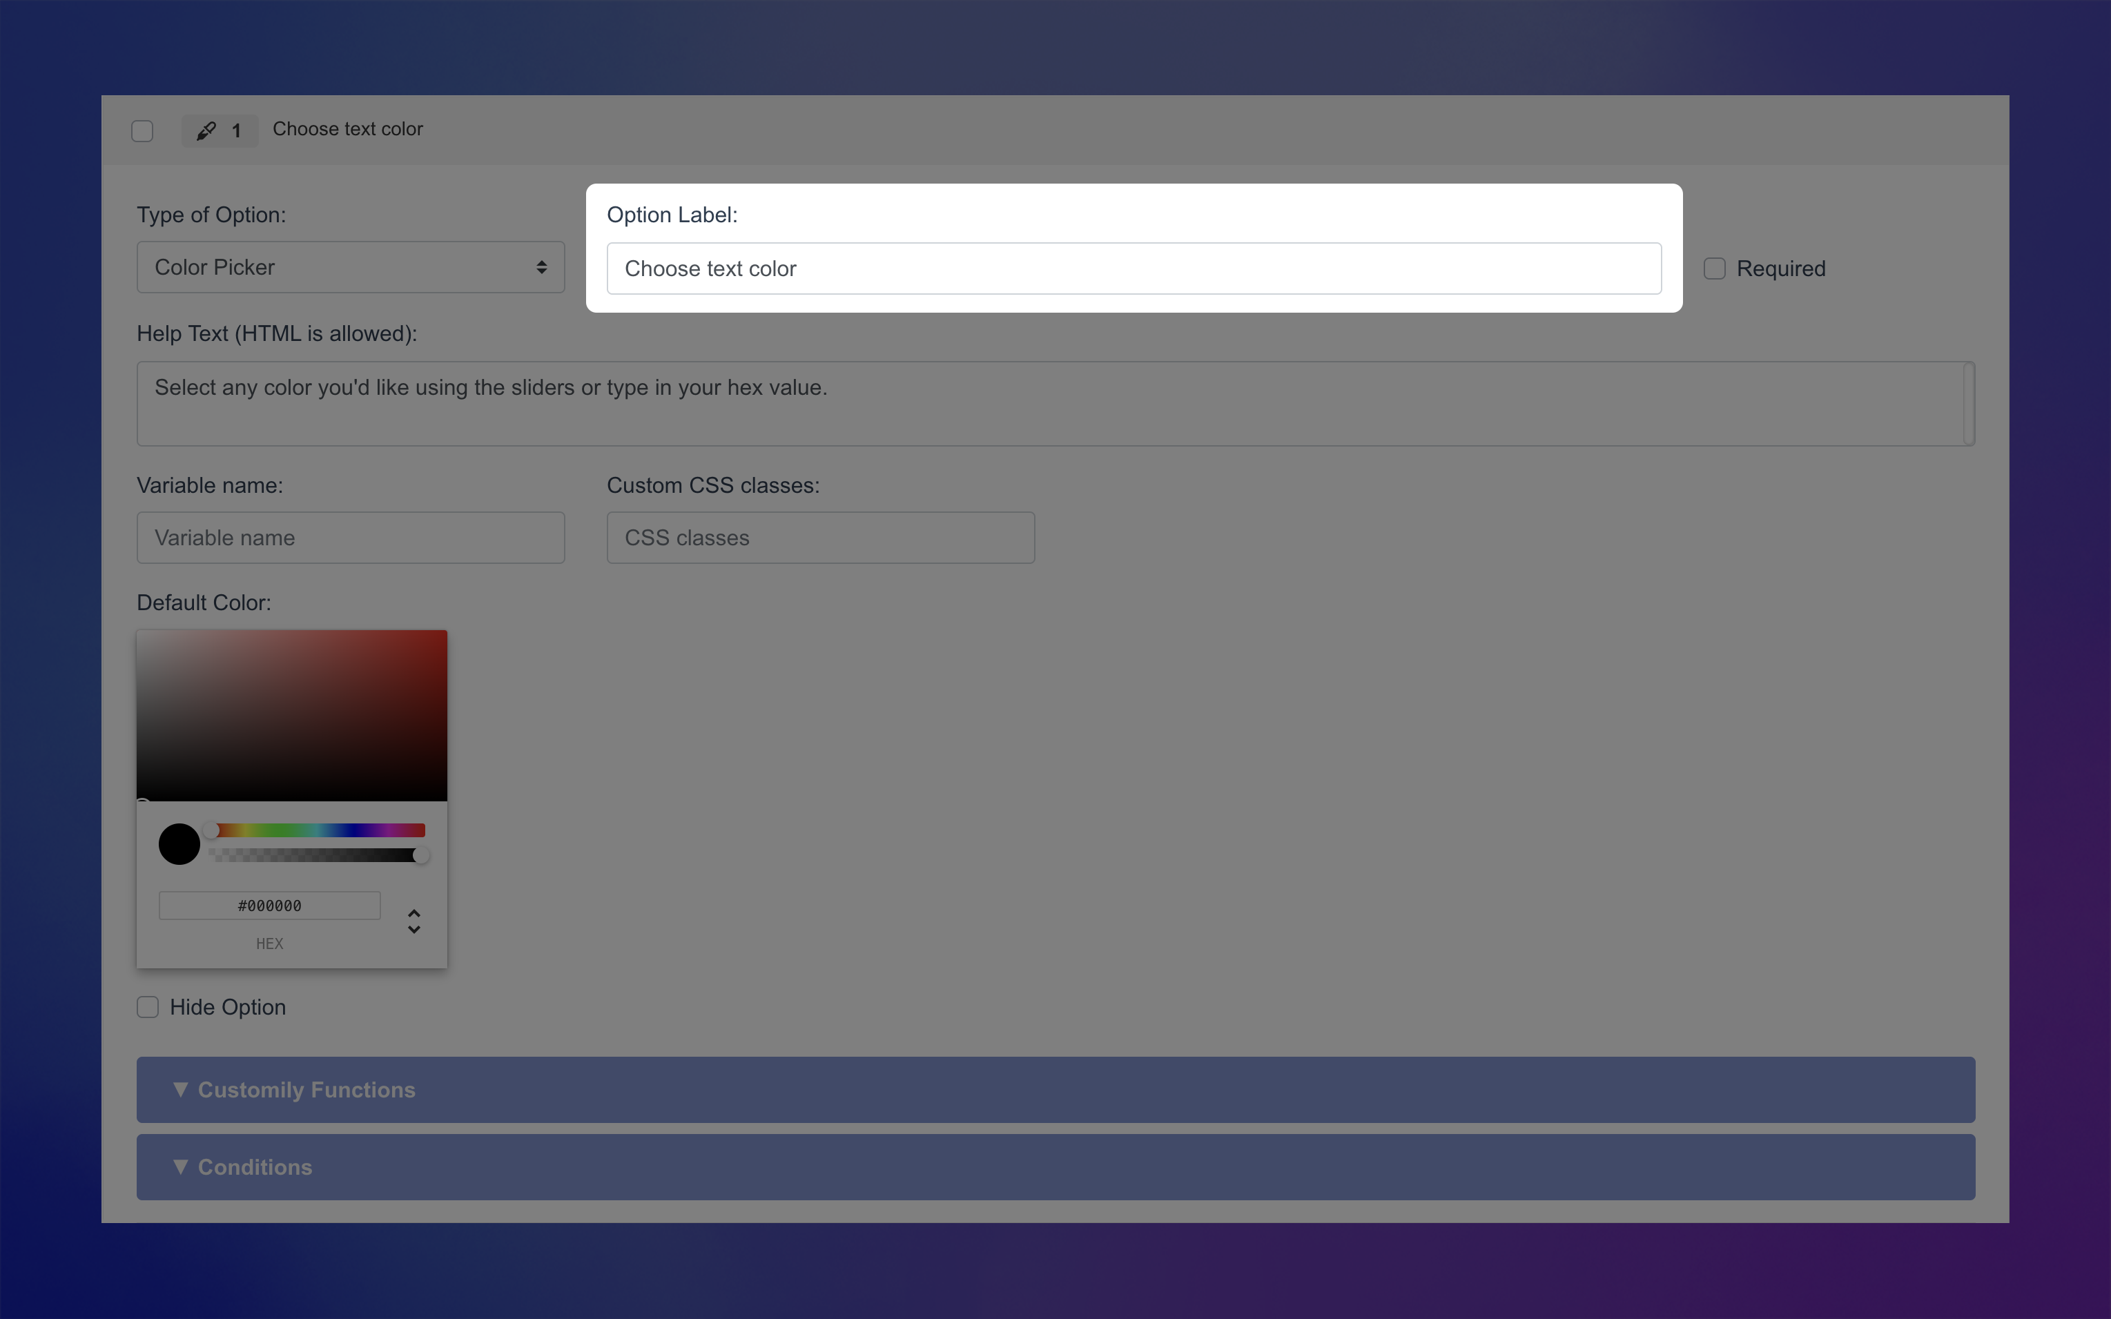
Task: Click inside the saturation color gradient area
Action: coord(291,715)
